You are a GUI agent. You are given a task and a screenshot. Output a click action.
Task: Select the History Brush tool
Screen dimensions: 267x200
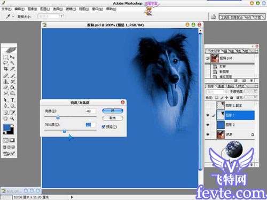tap(12, 82)
